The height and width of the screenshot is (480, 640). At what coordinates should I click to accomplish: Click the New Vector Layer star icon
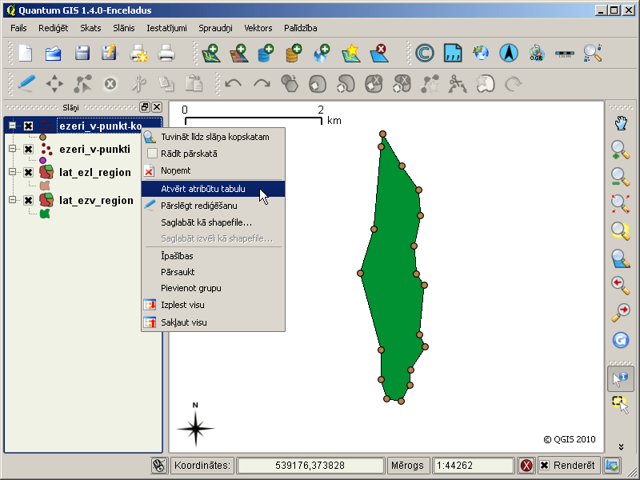(350, 53)
